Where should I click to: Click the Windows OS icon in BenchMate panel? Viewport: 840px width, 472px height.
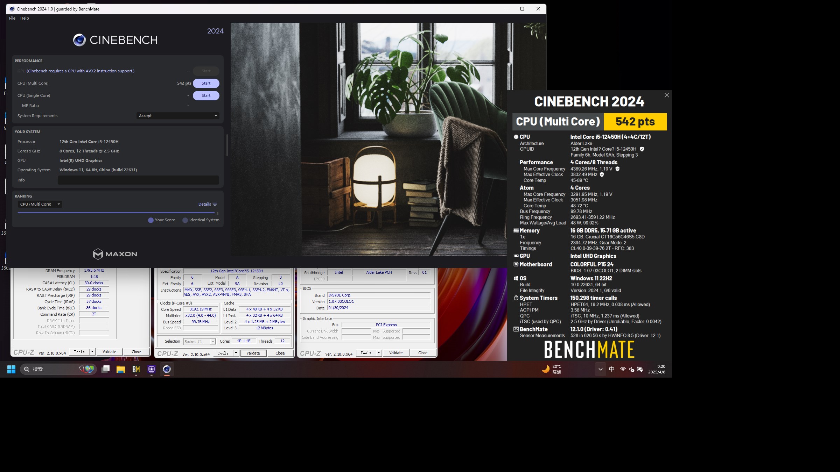point(516,278)
